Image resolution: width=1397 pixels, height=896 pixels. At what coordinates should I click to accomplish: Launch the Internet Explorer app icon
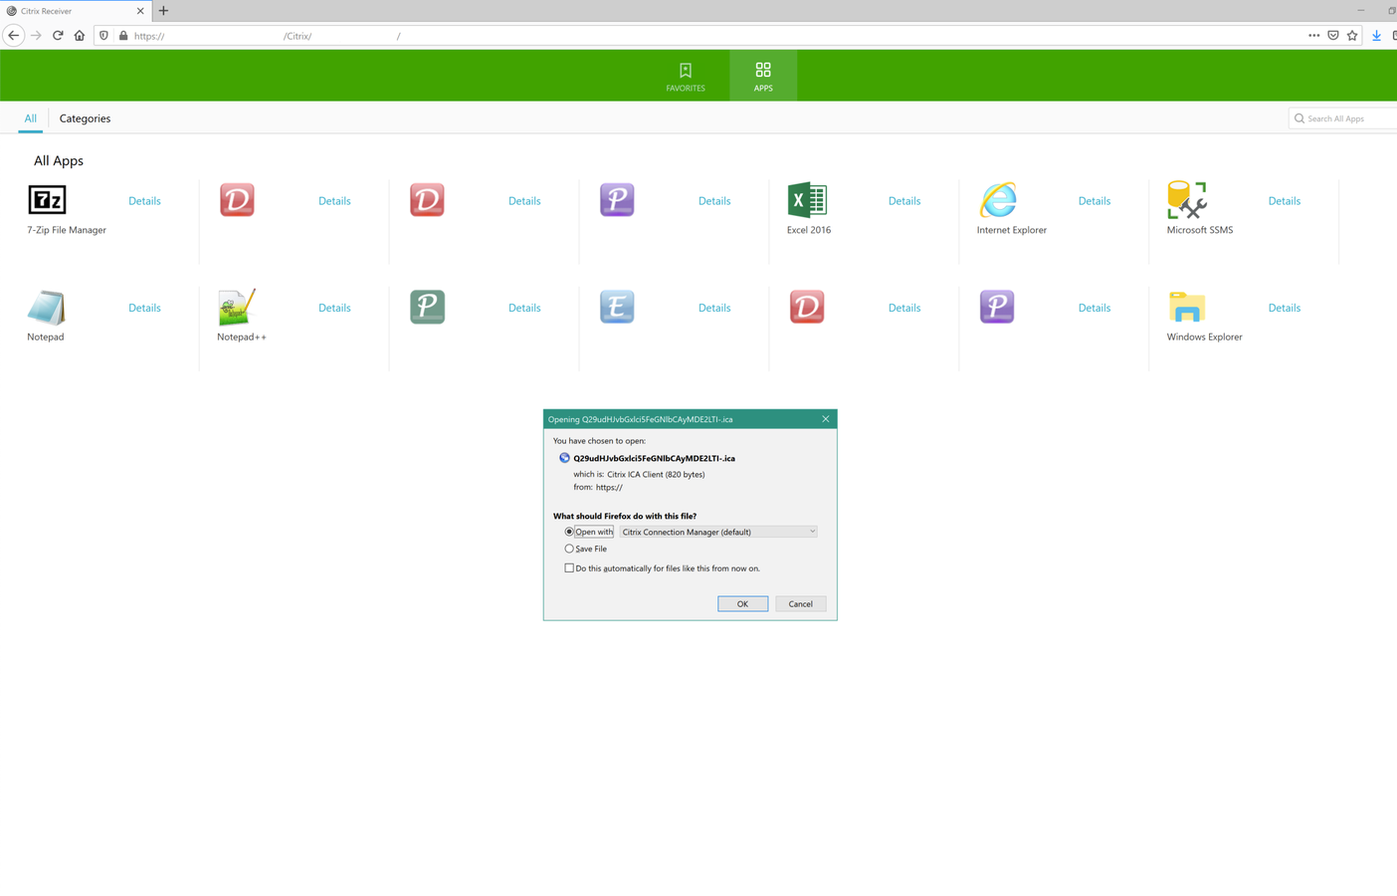[998, 200]
